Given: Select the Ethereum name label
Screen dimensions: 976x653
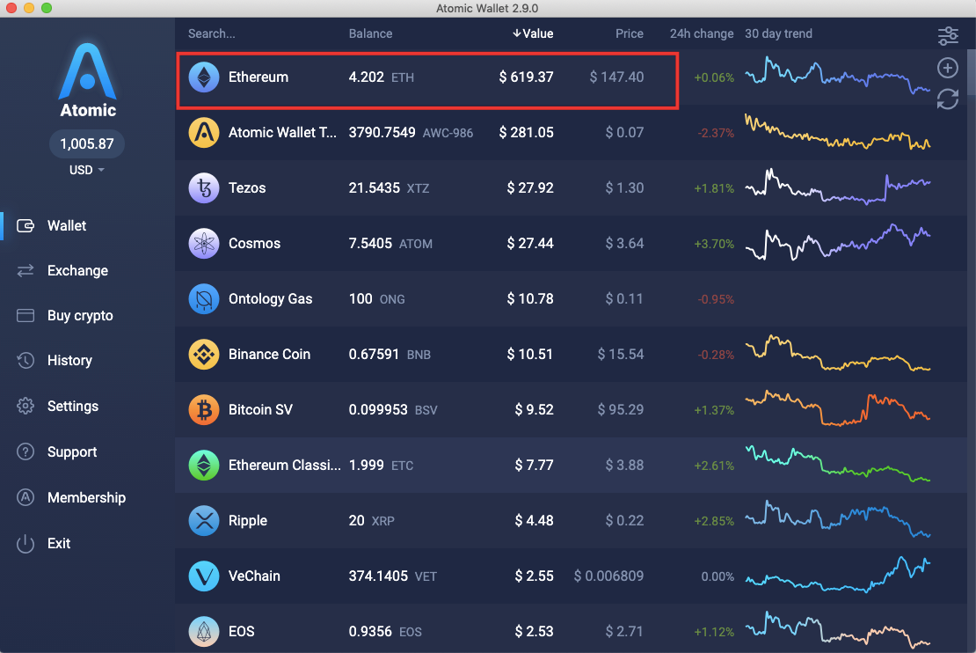Looking at the screenshot, I should pos(259,77).
